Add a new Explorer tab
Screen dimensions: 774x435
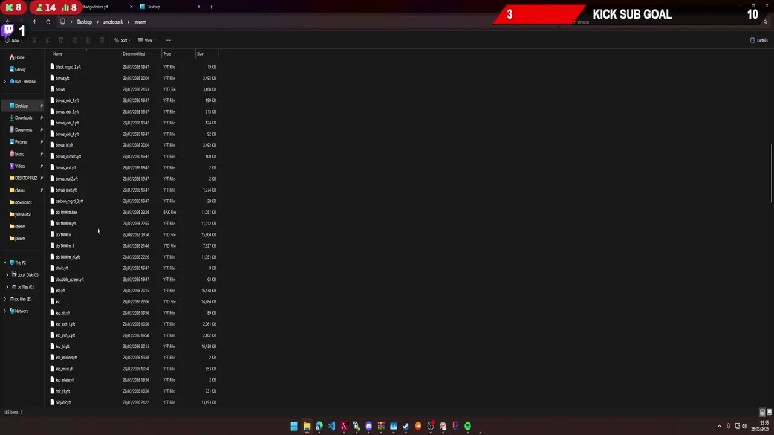pos(211,7)
